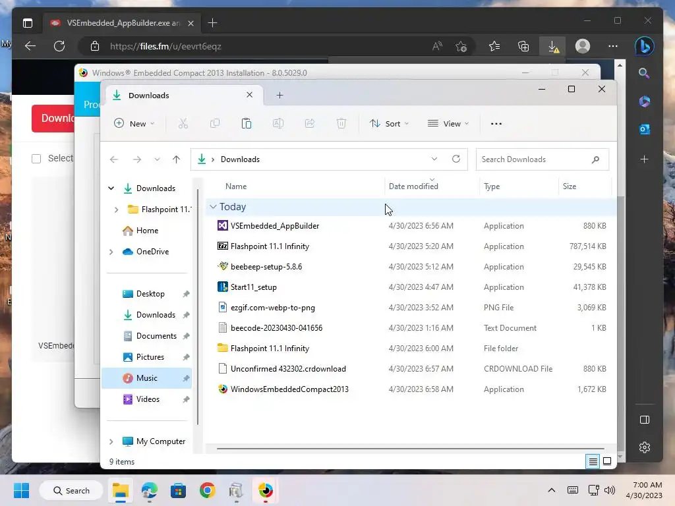Open Edge Favorites star list

[x=494, y=47]
